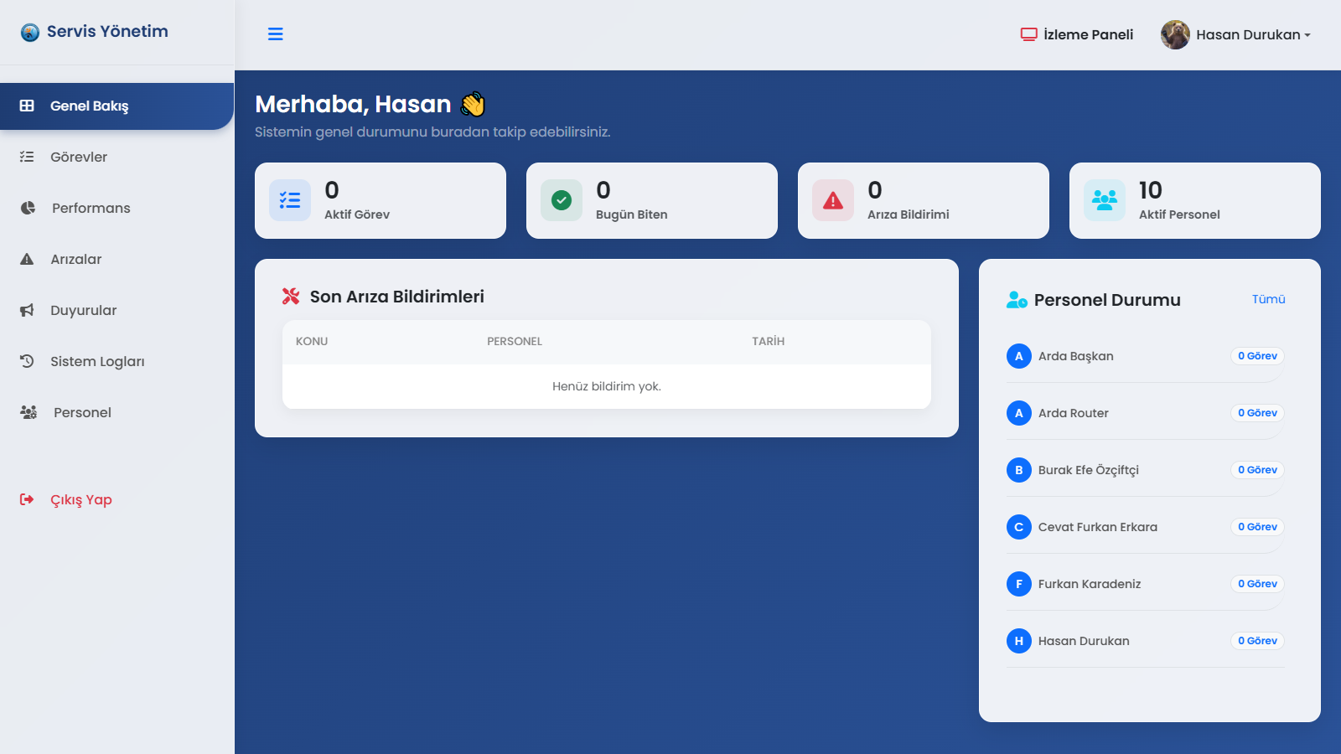Select Burak Efe Özçiftçi's avatar circle
Viewport: 1341px width, 754px height.
(1019, 470)
